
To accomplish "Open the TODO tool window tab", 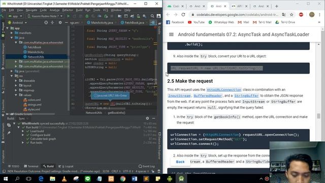I will pyautogui.click(x=14, y=166).
